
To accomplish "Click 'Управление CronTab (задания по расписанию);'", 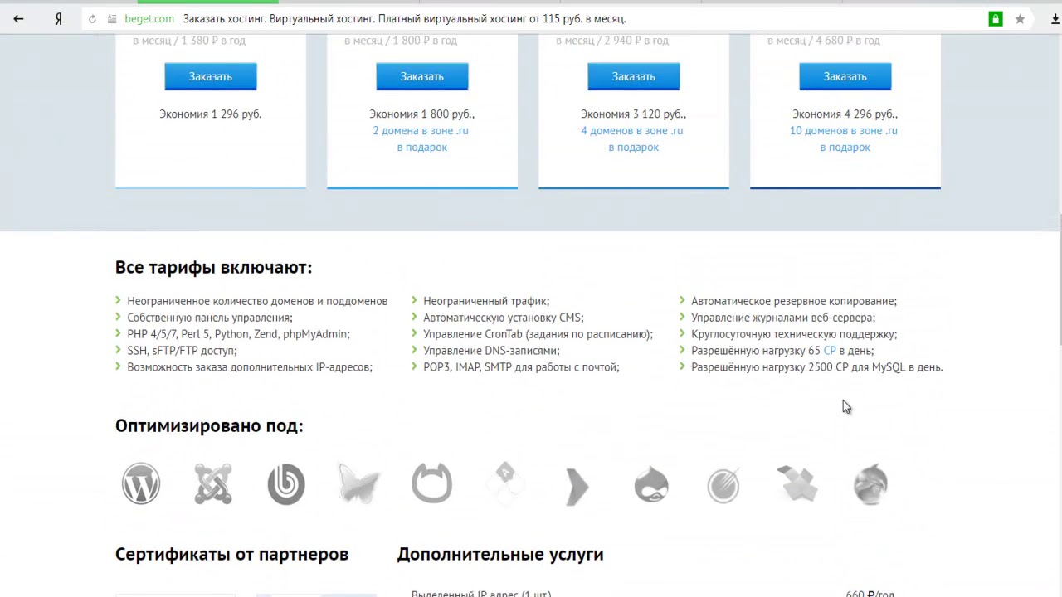I will [538, 334].
